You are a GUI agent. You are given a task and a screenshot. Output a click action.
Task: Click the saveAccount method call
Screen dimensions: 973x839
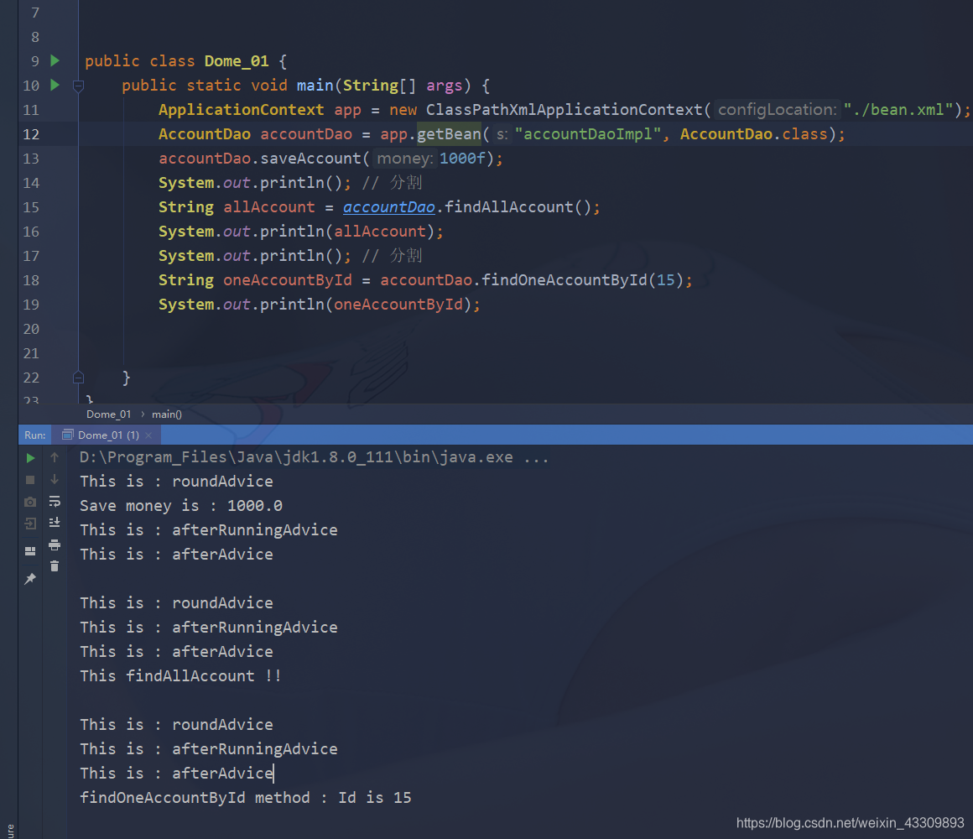tap(310, 159)
